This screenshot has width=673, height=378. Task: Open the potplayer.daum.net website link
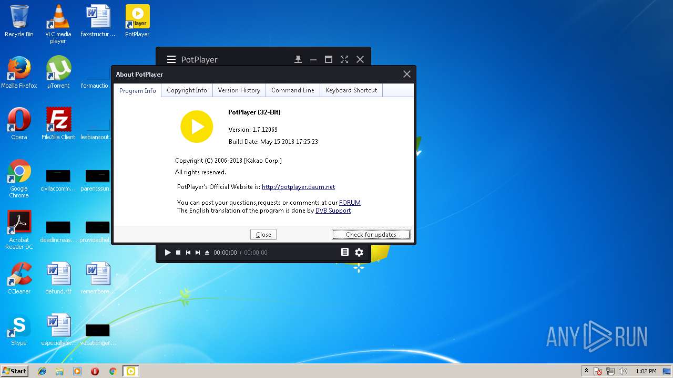point(298,187)
